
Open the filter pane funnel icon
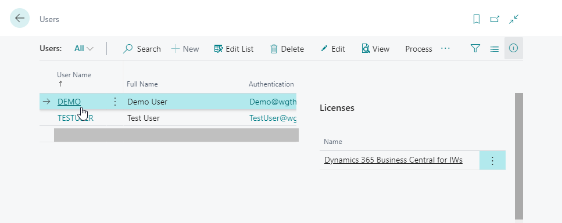point(475,48)
